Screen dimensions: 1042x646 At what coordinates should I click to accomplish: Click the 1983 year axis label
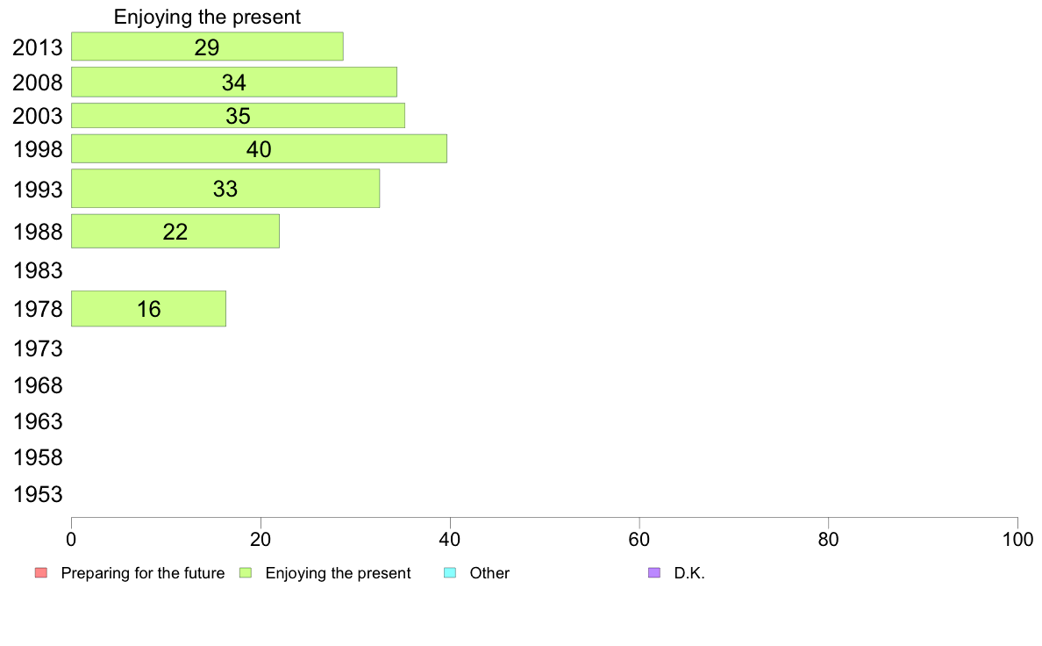(38, 270)
